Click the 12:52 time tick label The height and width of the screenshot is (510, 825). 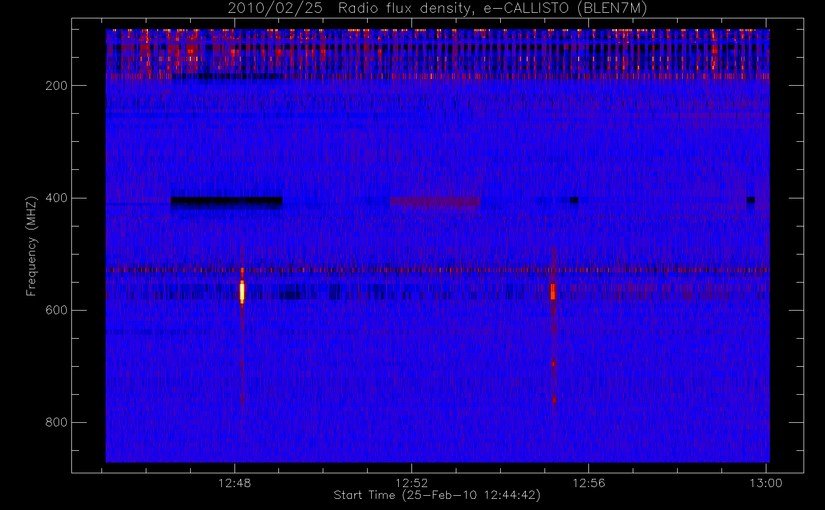[x=411, y=483]
